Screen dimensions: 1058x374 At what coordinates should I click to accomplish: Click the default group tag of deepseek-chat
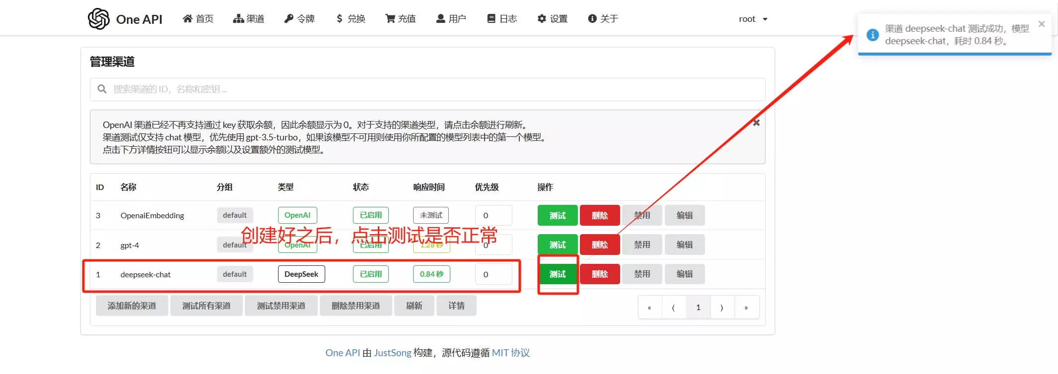point(235,274)
